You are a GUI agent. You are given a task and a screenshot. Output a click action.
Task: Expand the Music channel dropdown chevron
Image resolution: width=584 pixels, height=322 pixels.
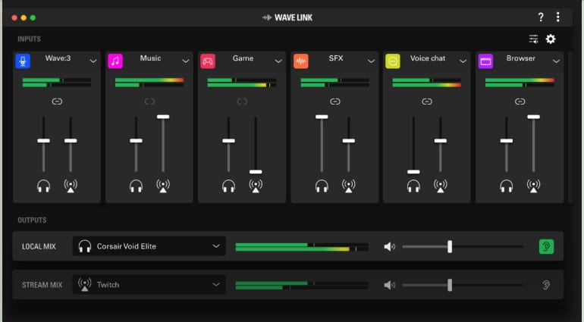(186, 61)
